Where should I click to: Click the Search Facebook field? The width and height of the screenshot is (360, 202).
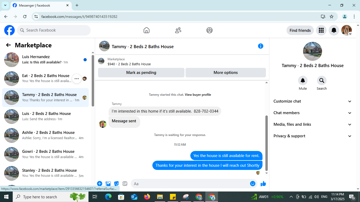click(54, 30)
